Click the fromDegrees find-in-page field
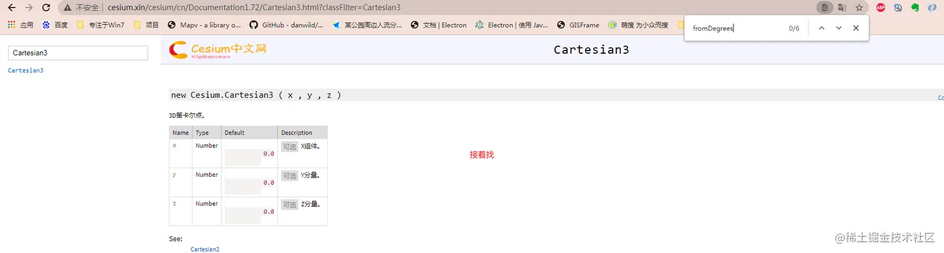 [x=735, y=28]
